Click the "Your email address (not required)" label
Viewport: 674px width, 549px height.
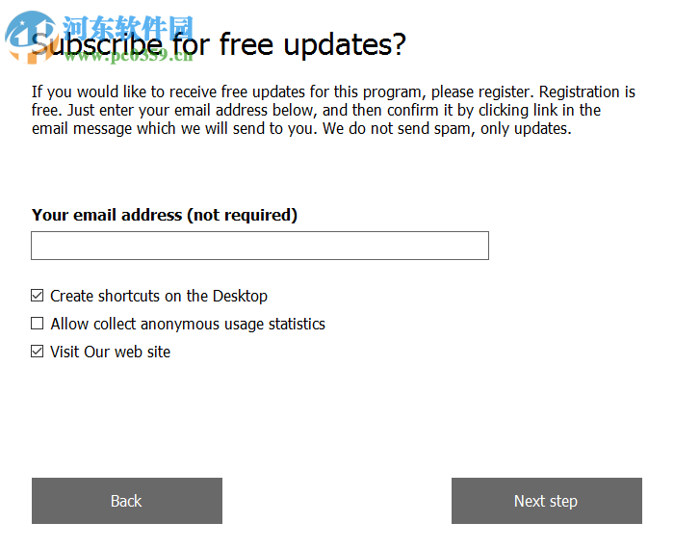click(x=164, y=215)
